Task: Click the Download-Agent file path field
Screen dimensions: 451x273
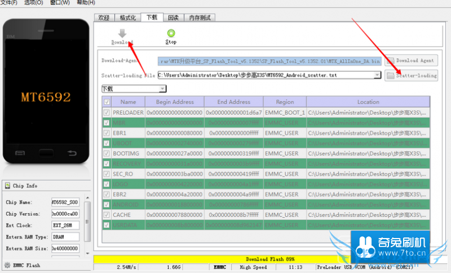Action: pos(269,60)
